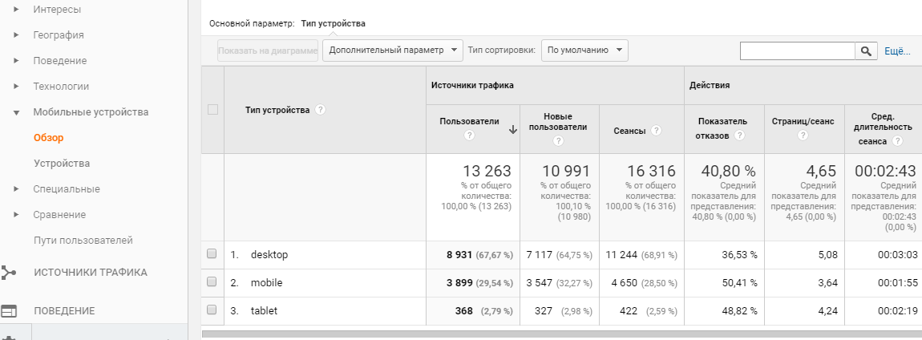Open the Дополнительный параметр dropdown
922x340 pixels.
click(x=393, y=51)
